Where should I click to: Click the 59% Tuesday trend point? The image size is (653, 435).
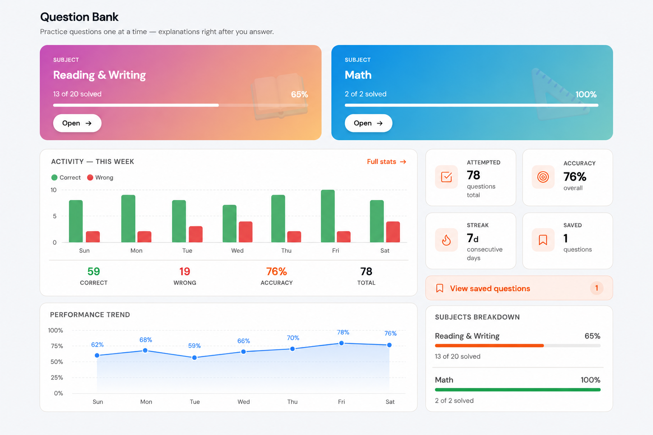[x=194, y=358]
